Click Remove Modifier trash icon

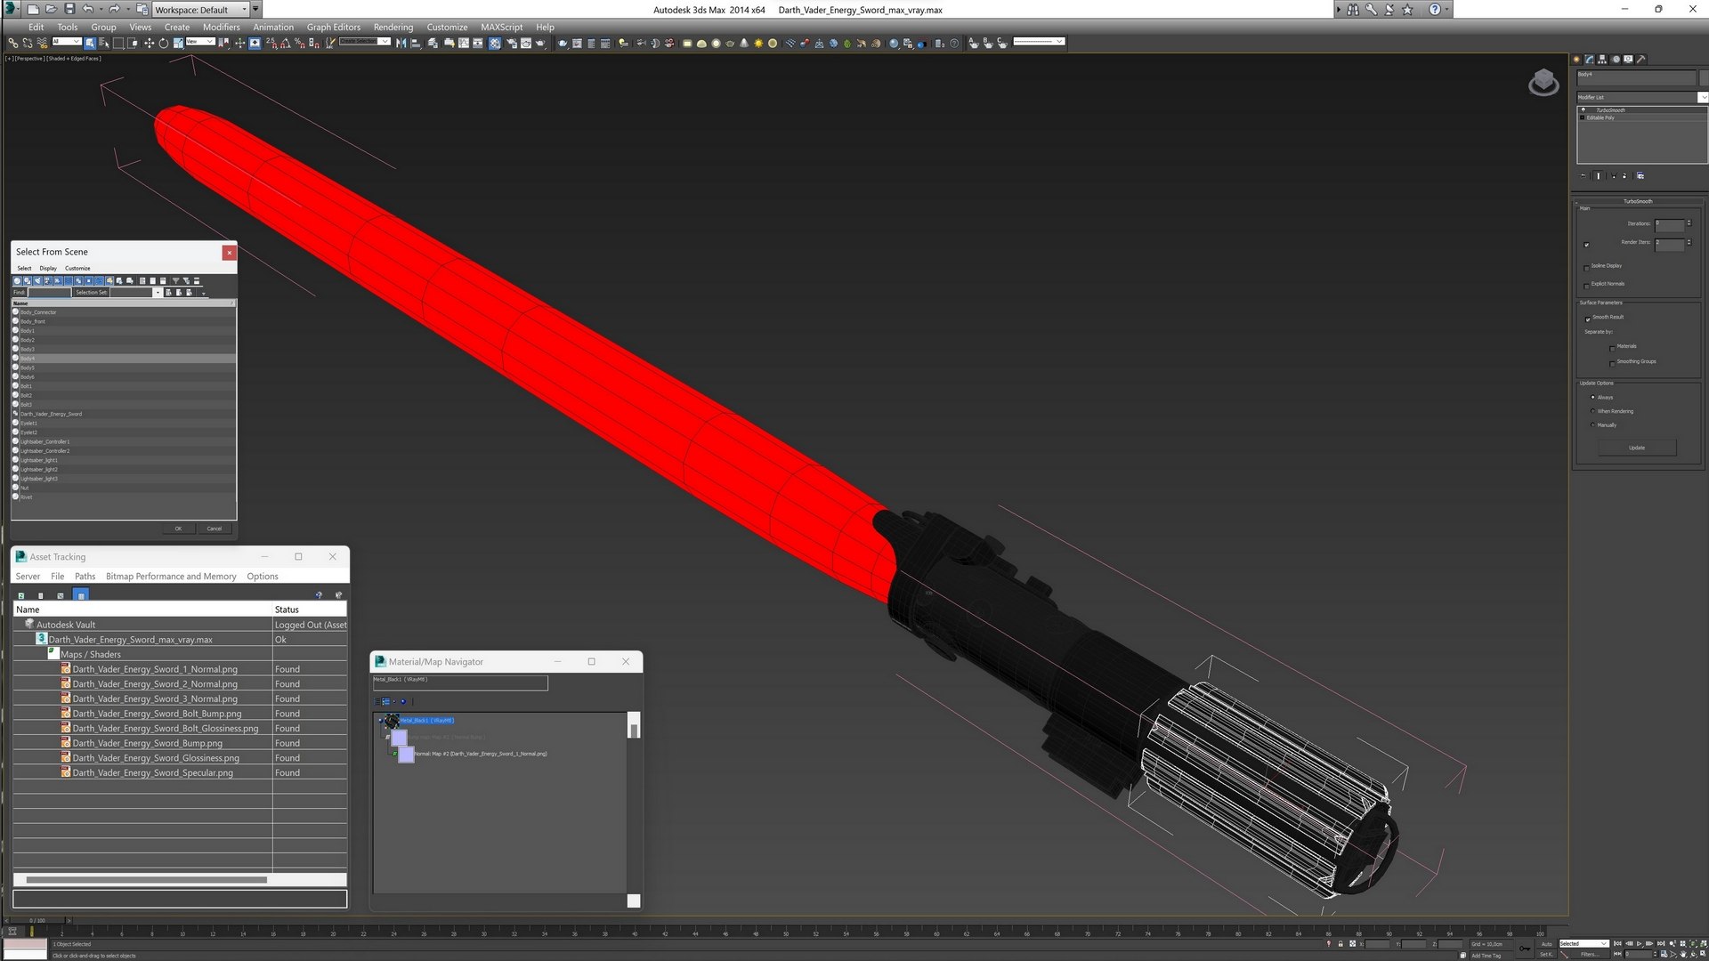point(1624,175)
